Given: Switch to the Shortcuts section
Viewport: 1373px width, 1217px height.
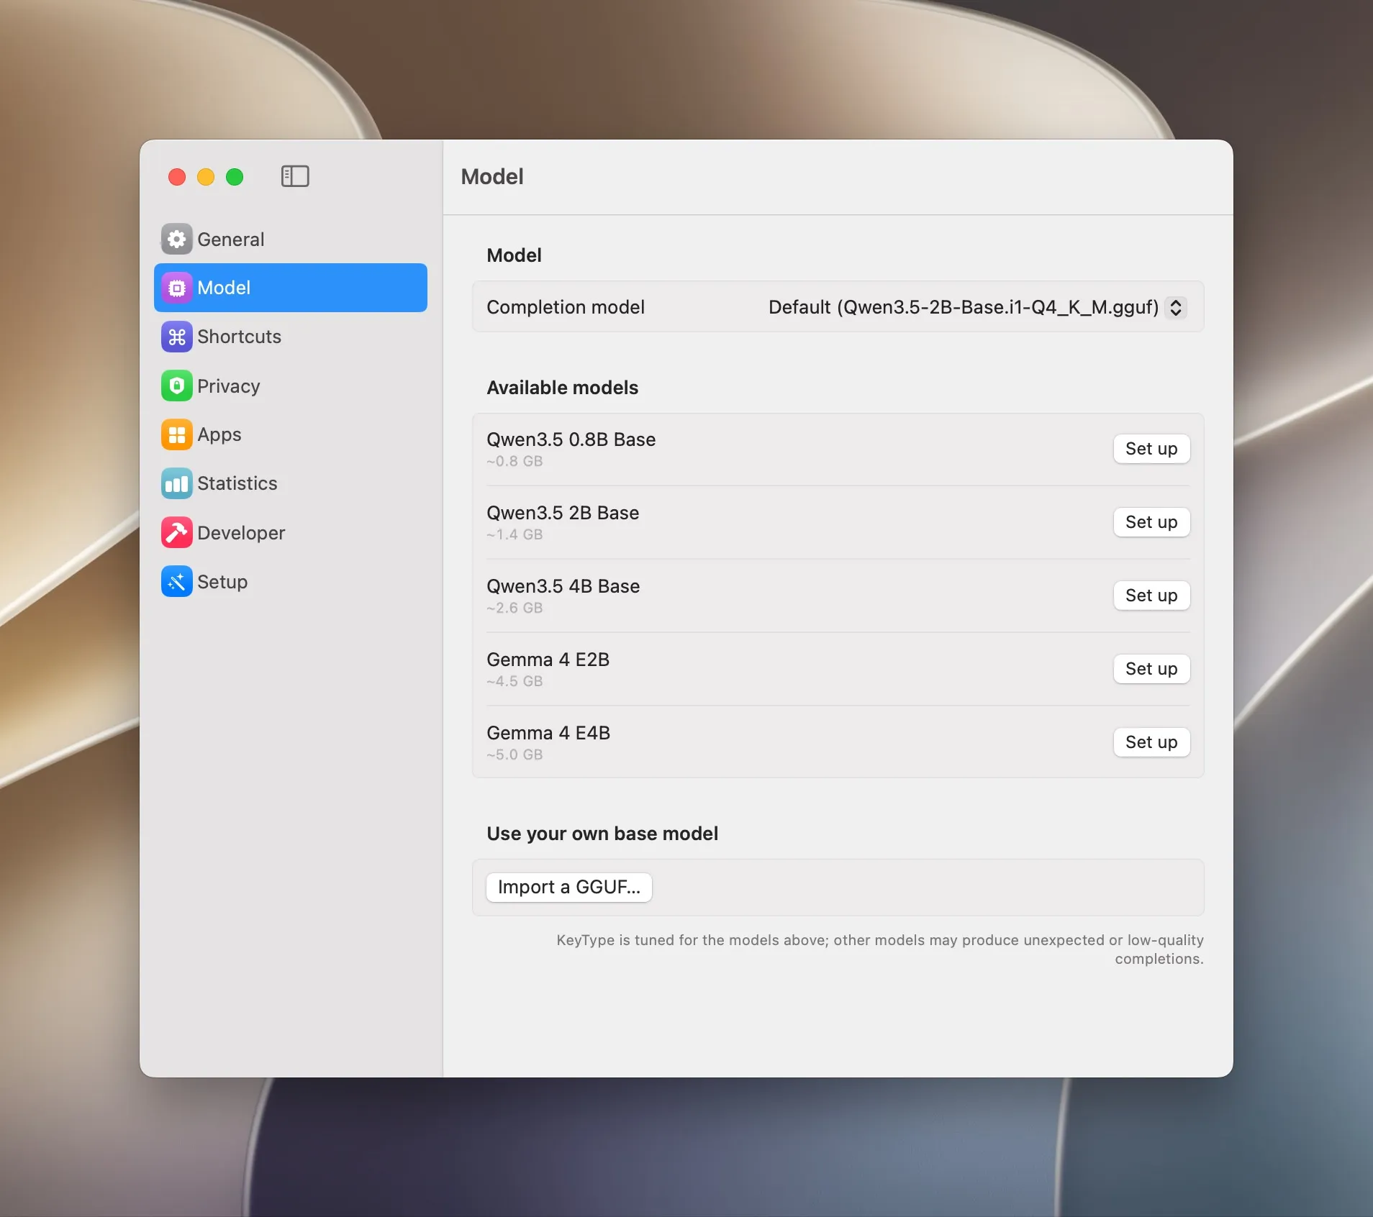Looking at the screenshot, I should [x=291, y=337].
